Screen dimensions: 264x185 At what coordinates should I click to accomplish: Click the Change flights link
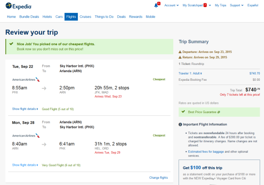(158, 178)
